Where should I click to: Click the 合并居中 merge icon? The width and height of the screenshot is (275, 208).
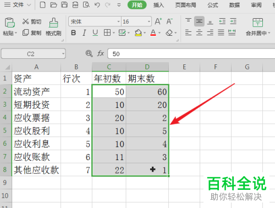click(x=257, y=23)
